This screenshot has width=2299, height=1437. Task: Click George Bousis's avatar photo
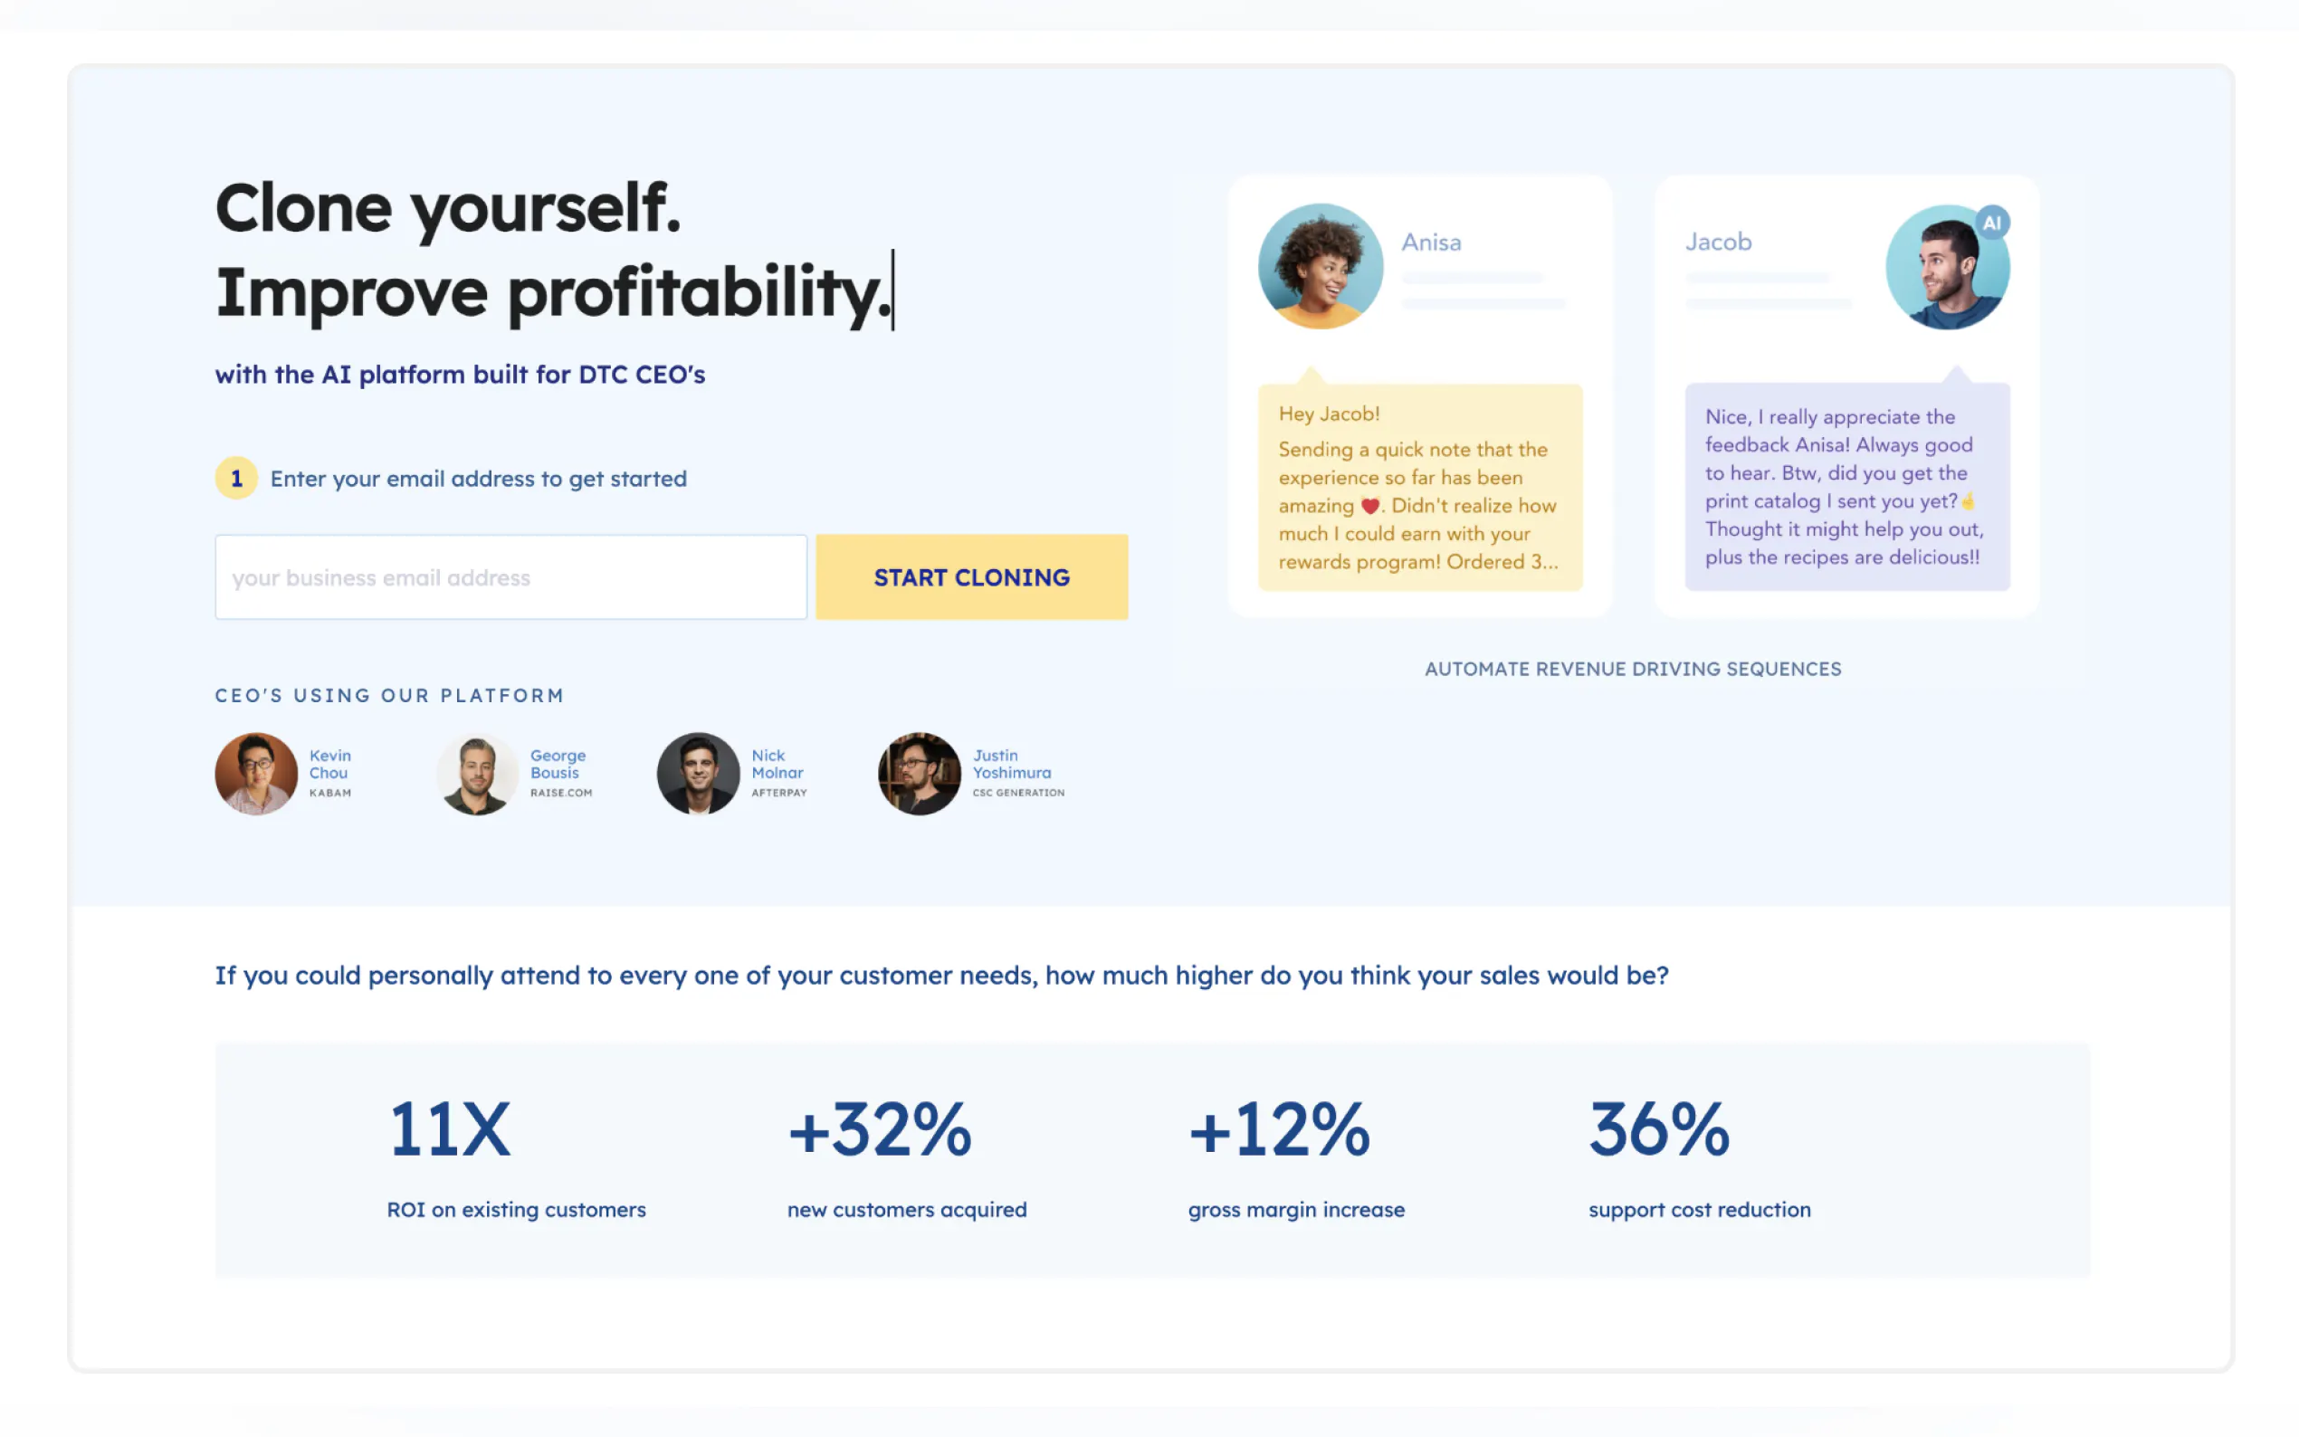point(476,773)
